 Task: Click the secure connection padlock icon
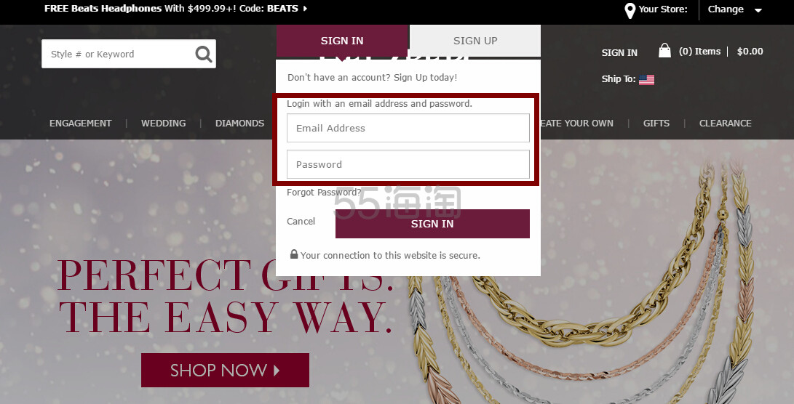click(294, 254)
